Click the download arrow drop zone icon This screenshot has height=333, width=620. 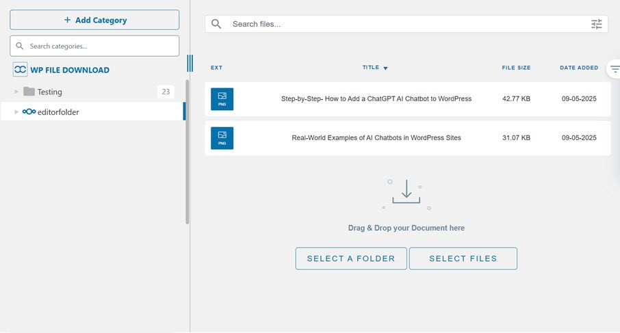[x=406, y=191]
